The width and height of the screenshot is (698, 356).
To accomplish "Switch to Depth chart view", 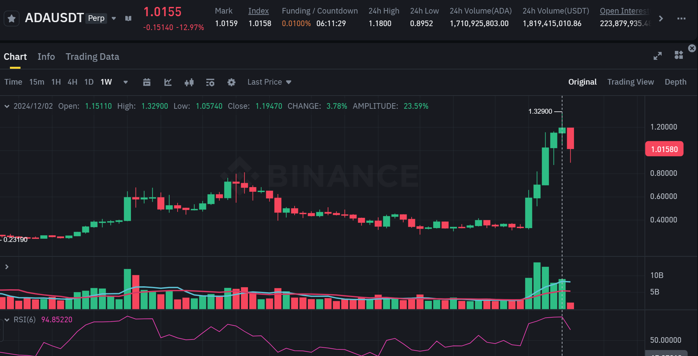I will [676, 82].
